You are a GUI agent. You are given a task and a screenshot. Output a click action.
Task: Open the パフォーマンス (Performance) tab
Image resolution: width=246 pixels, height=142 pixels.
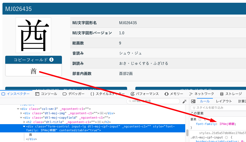pos(144,94)
